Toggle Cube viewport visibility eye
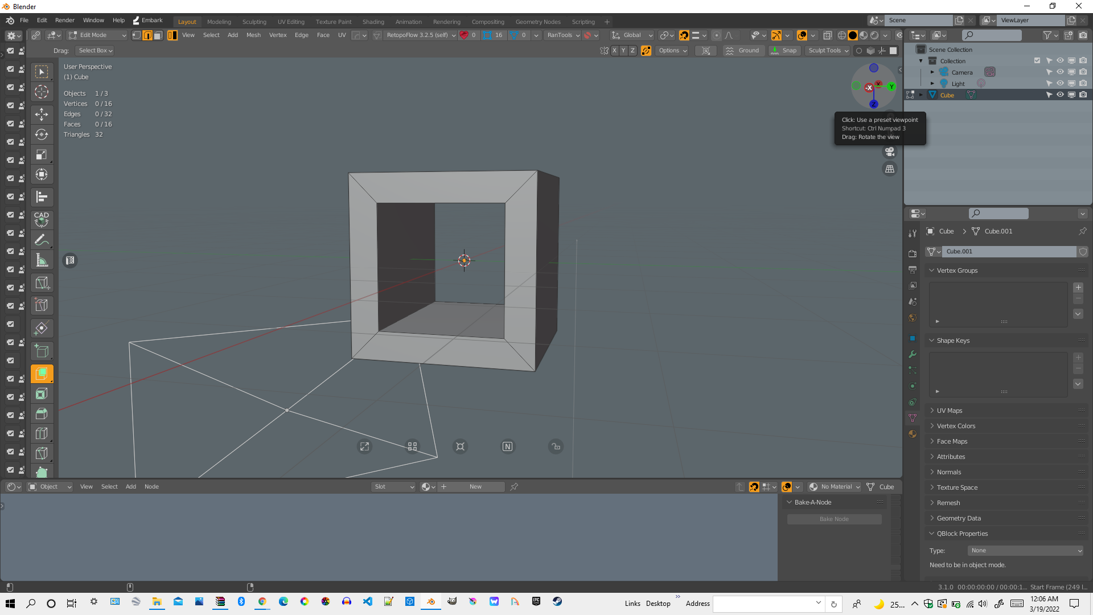 coord(1060,95)
